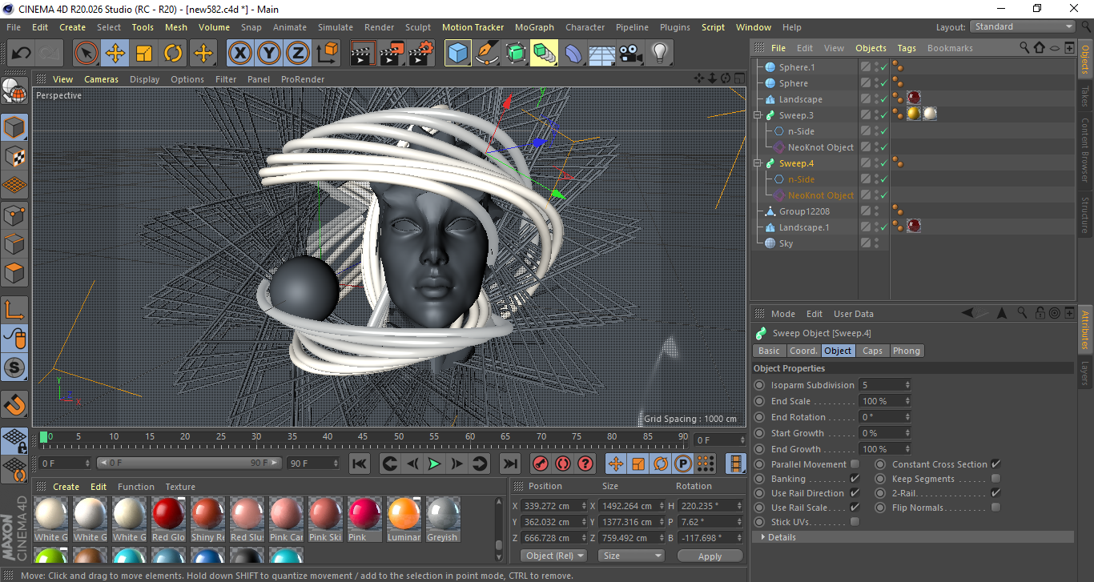Select the Live Selection tool
Image resolution: width=1094 pixels, height=582 pixels.
coord(86,54)
